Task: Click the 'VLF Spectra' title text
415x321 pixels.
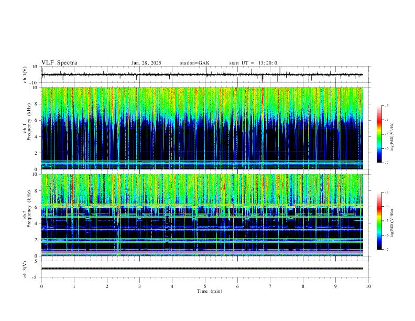Action: coord(59,63)
